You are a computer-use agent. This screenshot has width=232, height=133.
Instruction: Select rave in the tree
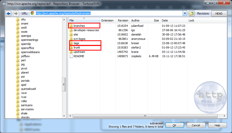coord(24,93)
